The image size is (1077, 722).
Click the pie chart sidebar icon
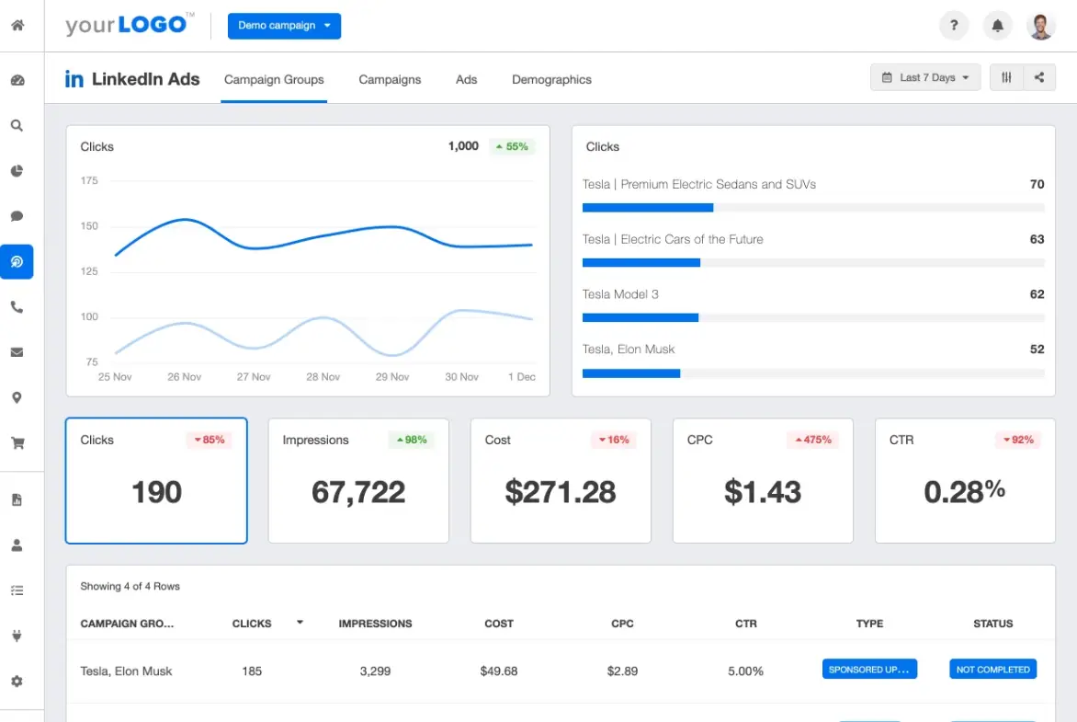tap(17, 171)
